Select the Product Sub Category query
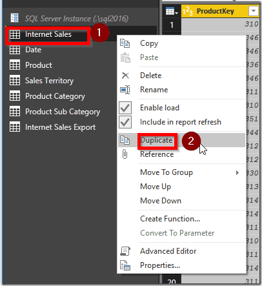262x286 pixels. tap(63, 112)
